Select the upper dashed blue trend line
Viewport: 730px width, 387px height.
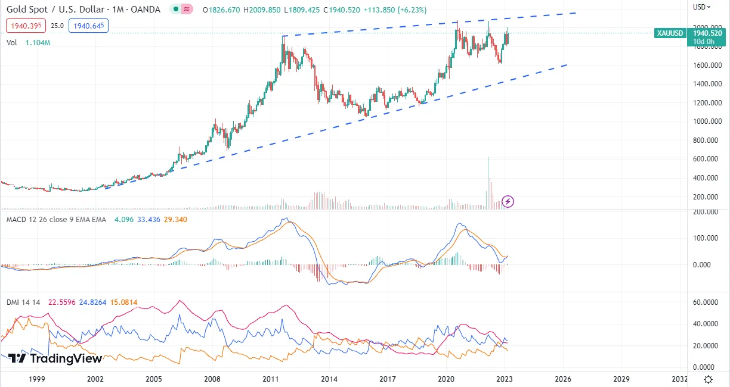[x=429, y=24]
